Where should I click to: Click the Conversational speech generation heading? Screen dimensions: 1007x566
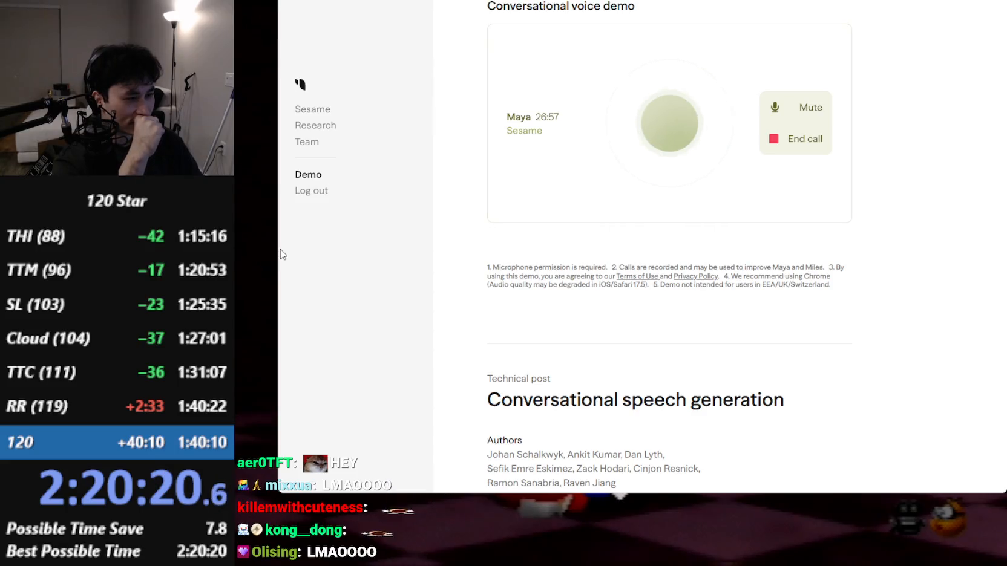coord(635,400)
